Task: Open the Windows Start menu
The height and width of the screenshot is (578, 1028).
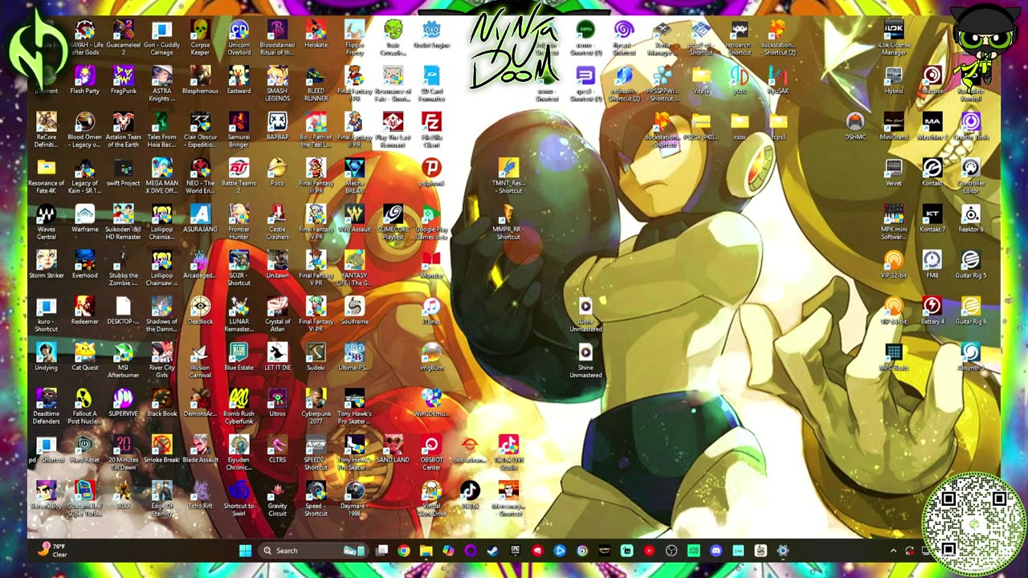Action: [245, 551]
